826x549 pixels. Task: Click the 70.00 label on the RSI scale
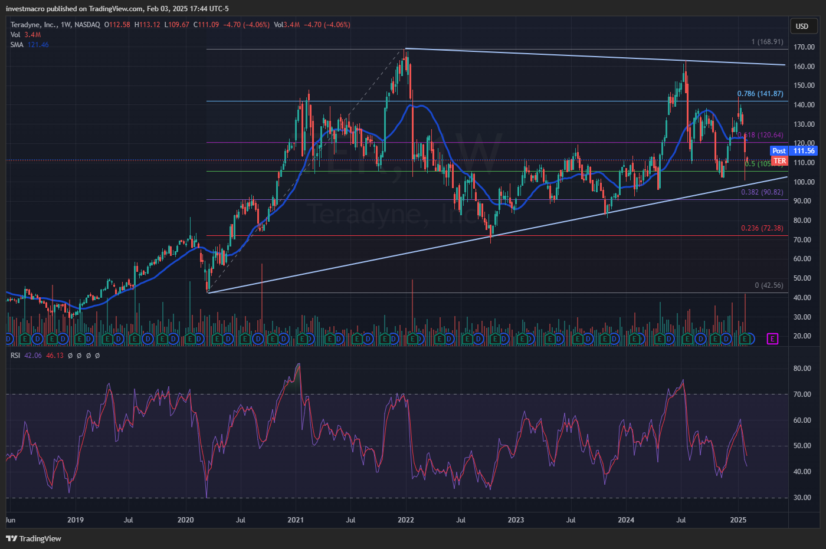[x=802, y=395]
